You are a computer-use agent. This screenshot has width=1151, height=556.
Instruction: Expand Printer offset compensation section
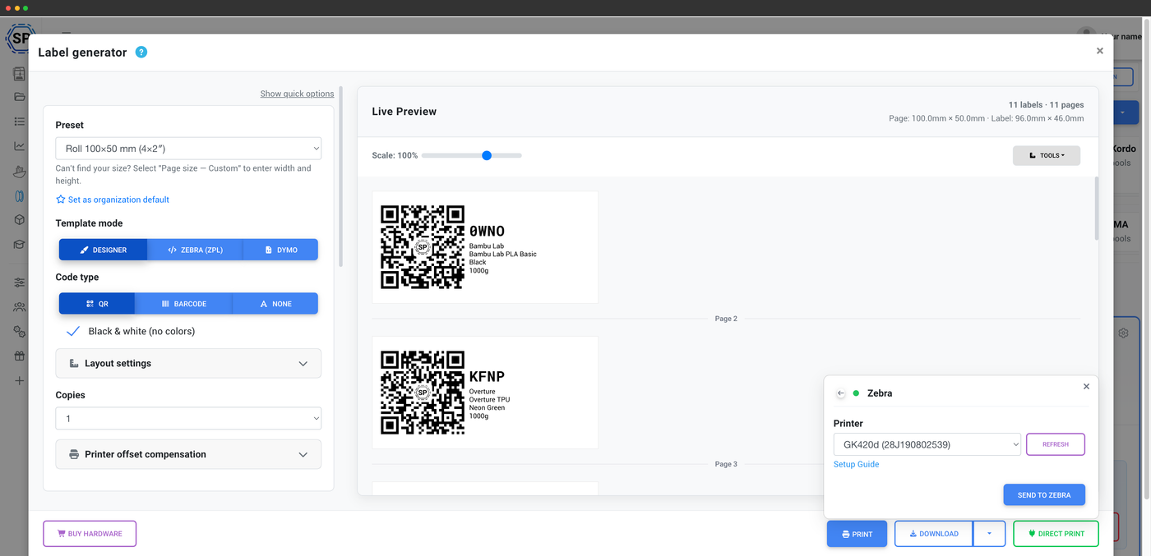(x=188, y=454)
